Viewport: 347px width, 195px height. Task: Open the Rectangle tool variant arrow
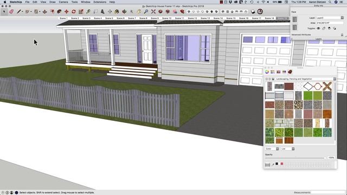point(40,12)
